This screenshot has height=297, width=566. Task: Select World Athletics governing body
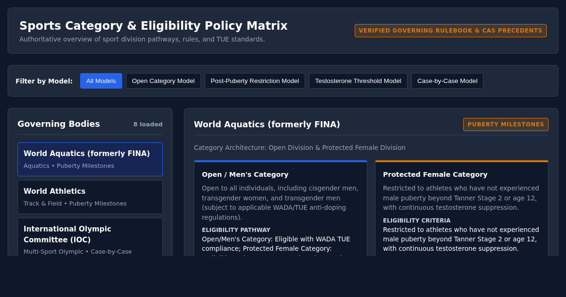90,197
